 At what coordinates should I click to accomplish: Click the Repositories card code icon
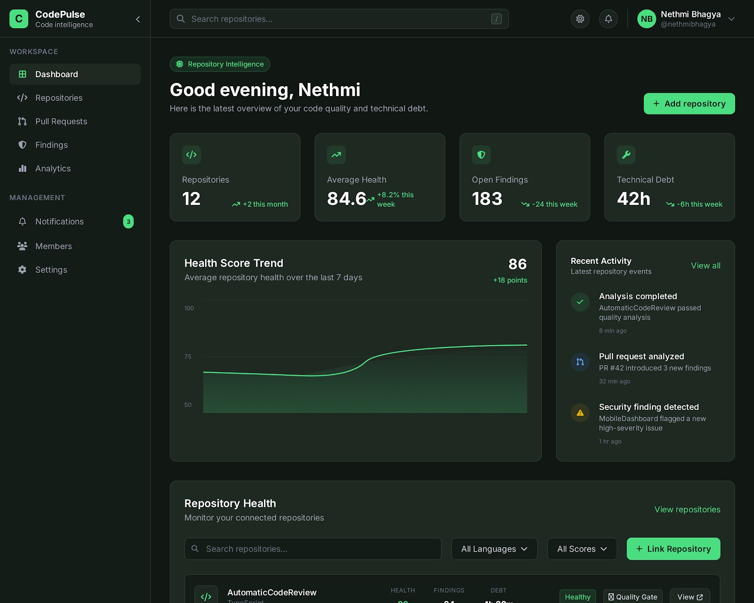point(191,155)
